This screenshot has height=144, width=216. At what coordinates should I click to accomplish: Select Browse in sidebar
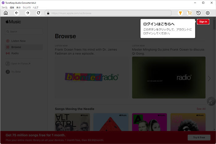pyautogui.click(x=24, y=47)
